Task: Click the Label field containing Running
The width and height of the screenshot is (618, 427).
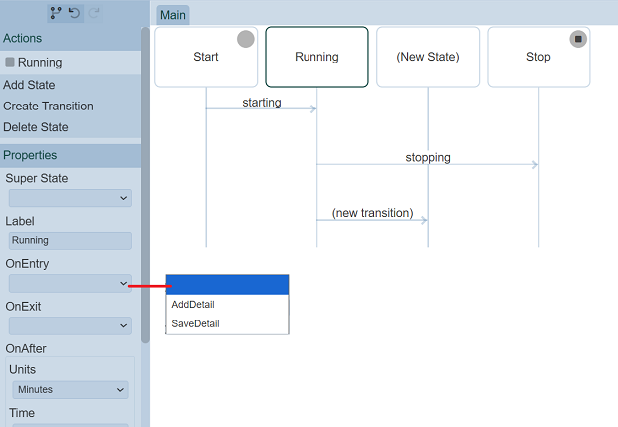Action: (70, 240)
